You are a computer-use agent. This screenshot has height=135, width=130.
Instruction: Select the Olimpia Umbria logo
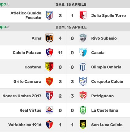tap(83, 67)
